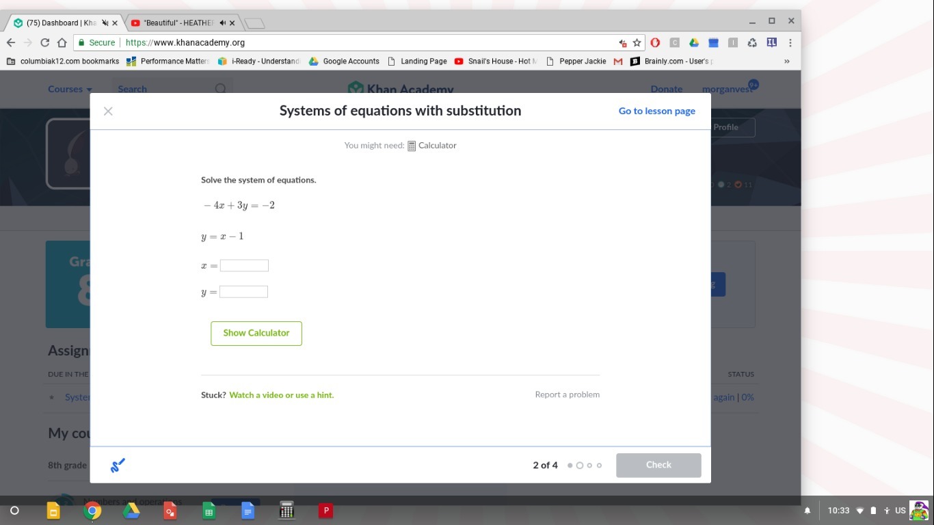Screen dimensions: 934x525
Task: Open the Google Drive extension in toolbar
Action: pyautogui.click(x=693, y=42)
